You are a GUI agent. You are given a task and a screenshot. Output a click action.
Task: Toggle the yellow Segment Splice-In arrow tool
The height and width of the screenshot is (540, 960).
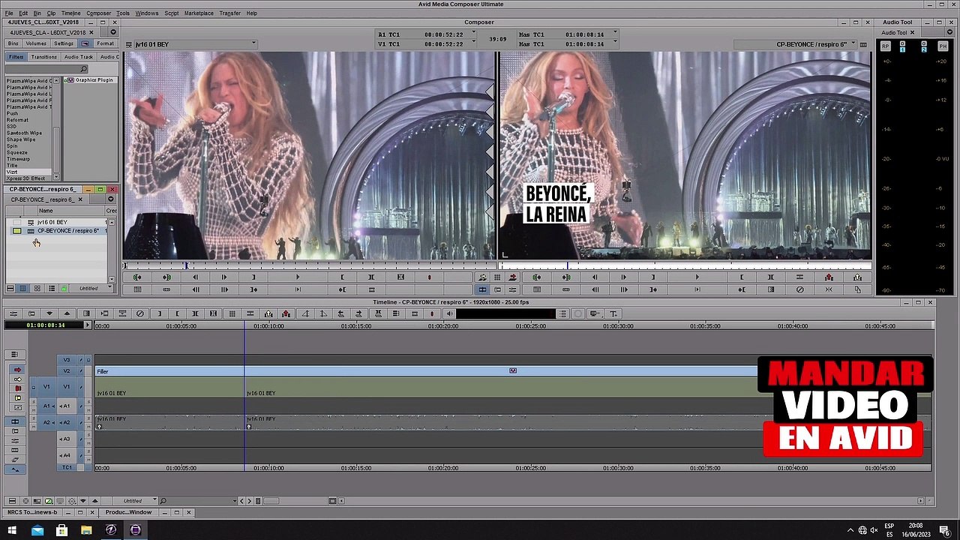click(x=18, y=379)
